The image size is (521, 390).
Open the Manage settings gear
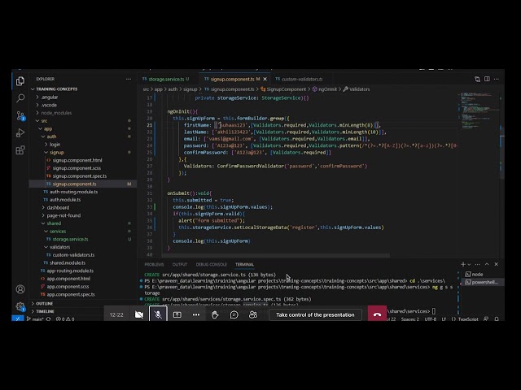[x=20, y=306]
